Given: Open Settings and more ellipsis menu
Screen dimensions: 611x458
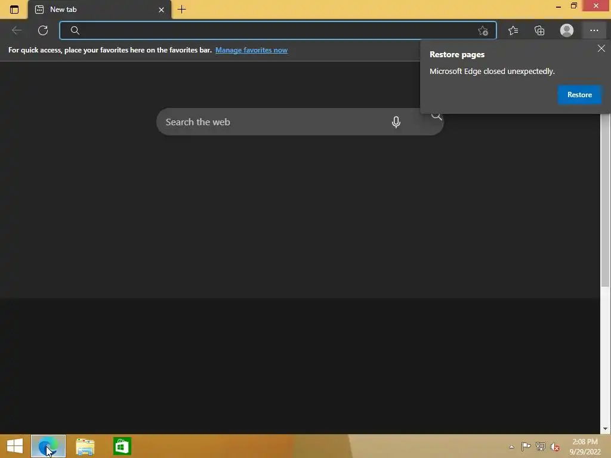Looking at the screenshot, I should pyautogui.click(x=594, y=30).
